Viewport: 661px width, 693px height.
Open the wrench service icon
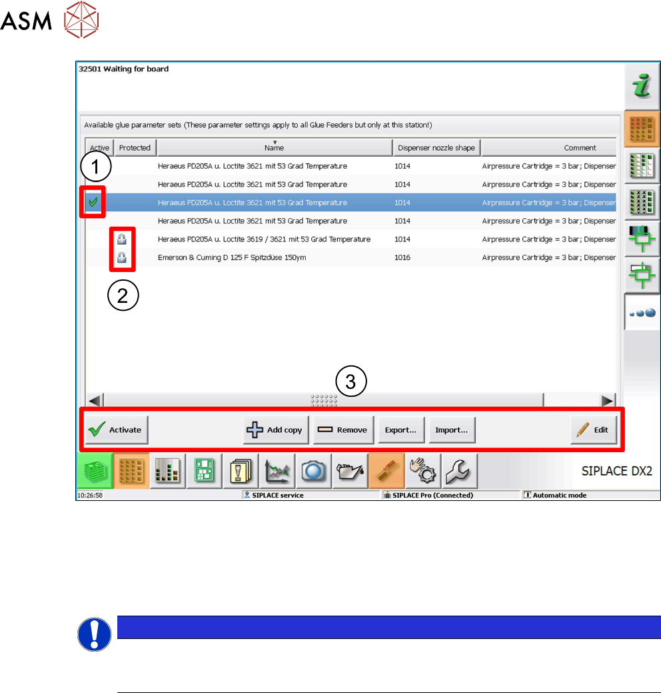[459, 471]
